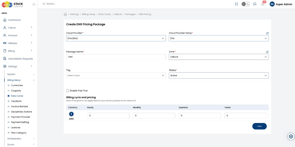Click Billing Setup breadcrumb link
The height and width of the screenshot is (147, 295).
[x=89, y=14]
